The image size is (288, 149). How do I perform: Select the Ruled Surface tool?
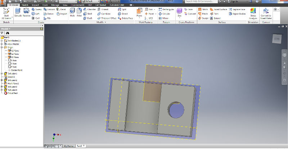219,9
